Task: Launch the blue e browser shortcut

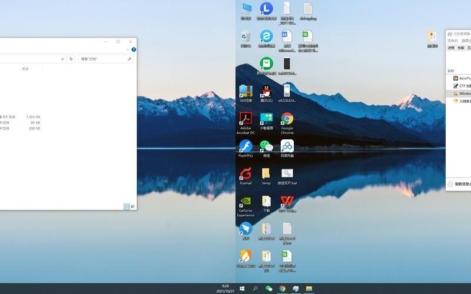Action: pyautogui.click(x=267, y=39)
